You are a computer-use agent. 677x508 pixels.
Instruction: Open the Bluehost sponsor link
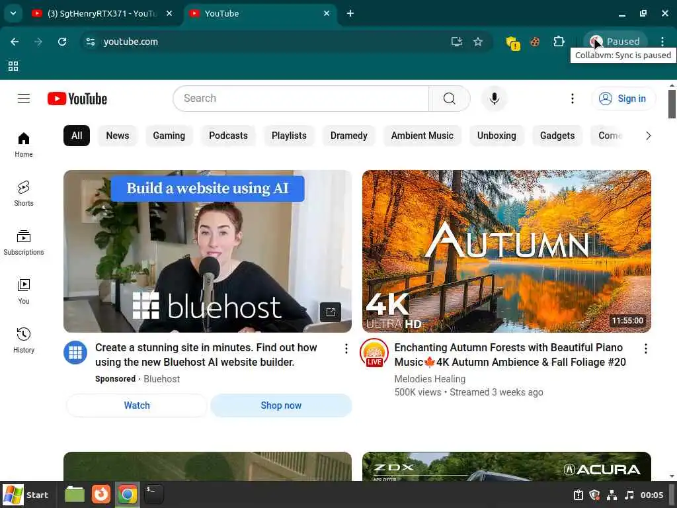tap(161, 379)
